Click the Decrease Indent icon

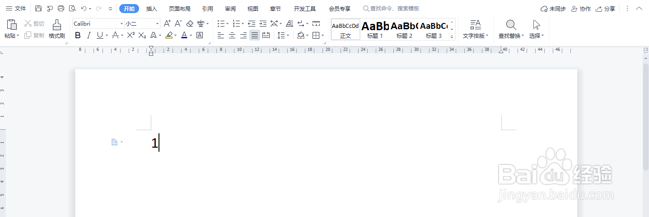(252, 23)
